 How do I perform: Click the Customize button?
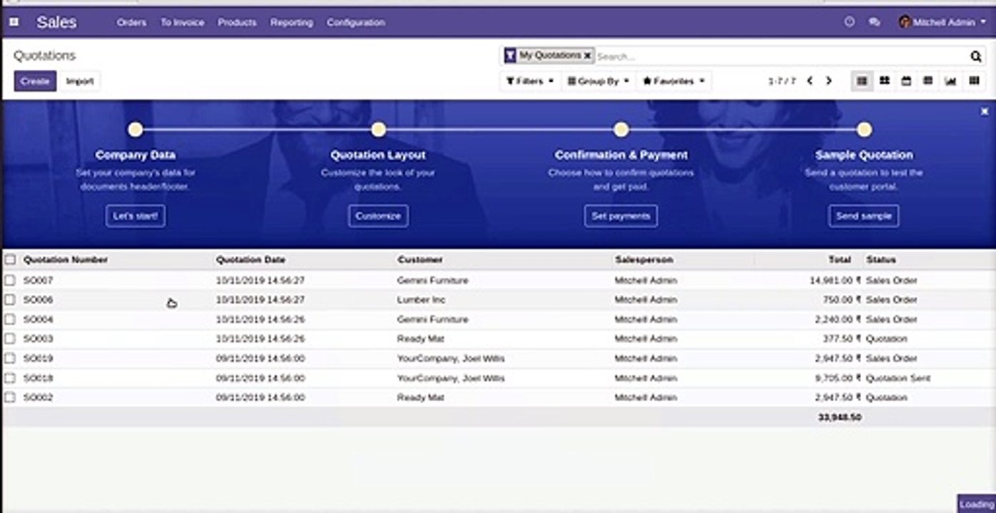point(378,216)
